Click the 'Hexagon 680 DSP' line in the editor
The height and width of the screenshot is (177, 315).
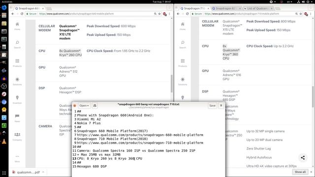[92, 166]
